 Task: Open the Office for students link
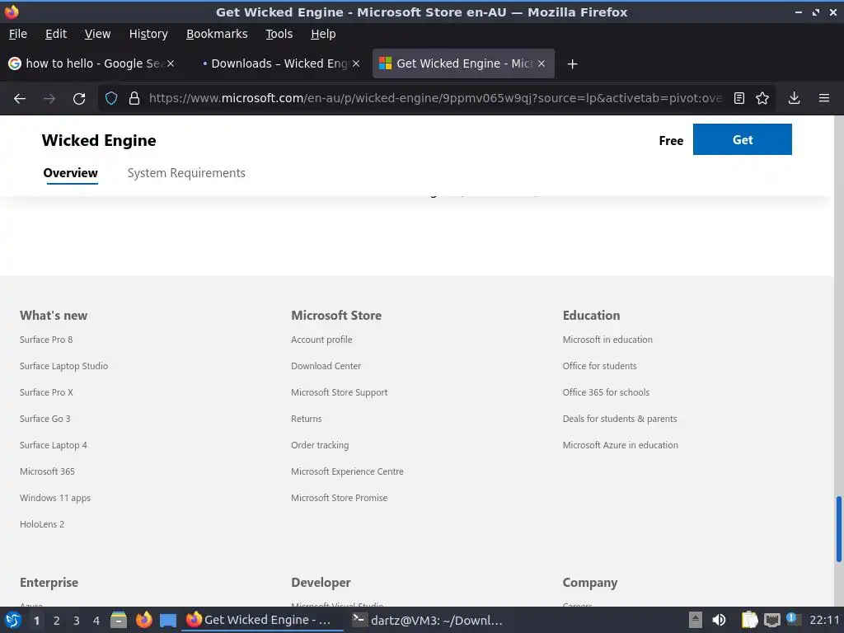pos(600,366)
